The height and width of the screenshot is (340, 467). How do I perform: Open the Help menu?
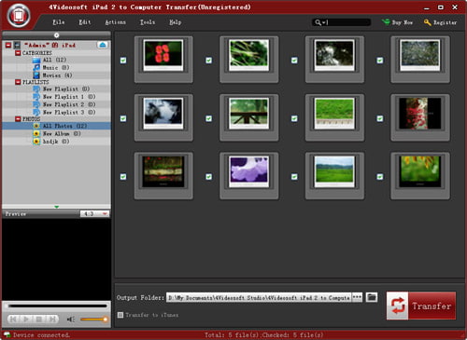tap(176, 22)
